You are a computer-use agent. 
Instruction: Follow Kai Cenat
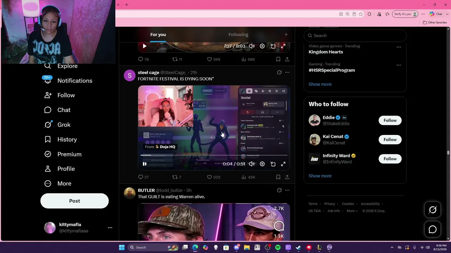click(390, 140)
